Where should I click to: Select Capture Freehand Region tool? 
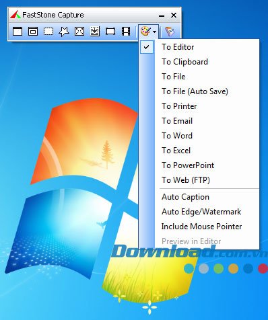click(x=64, y=32)
